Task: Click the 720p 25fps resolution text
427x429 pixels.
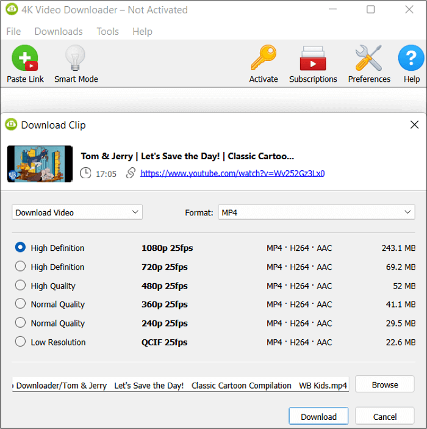Action: [x=165, y=267]
